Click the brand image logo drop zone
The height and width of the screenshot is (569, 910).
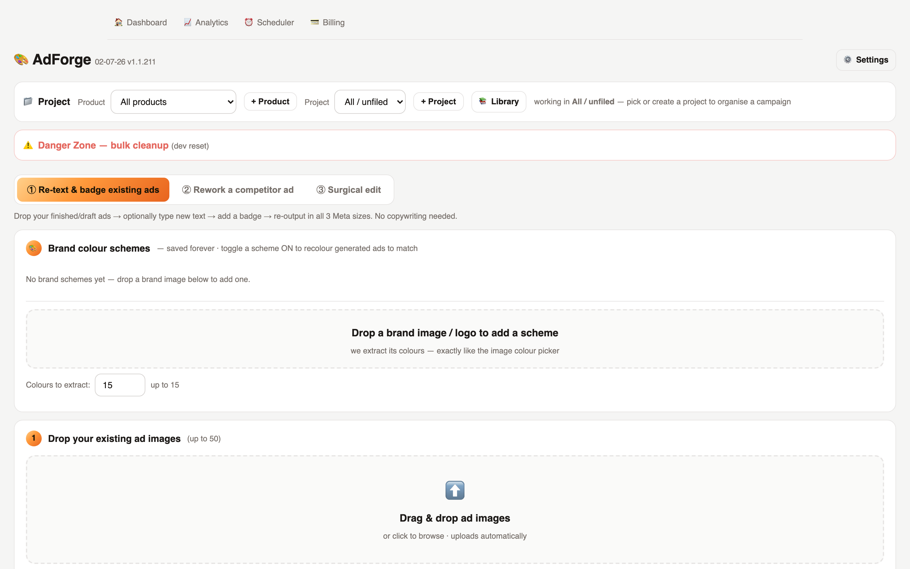[455, 339]
